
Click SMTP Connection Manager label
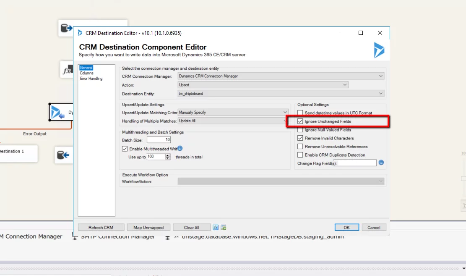[118, 237]
